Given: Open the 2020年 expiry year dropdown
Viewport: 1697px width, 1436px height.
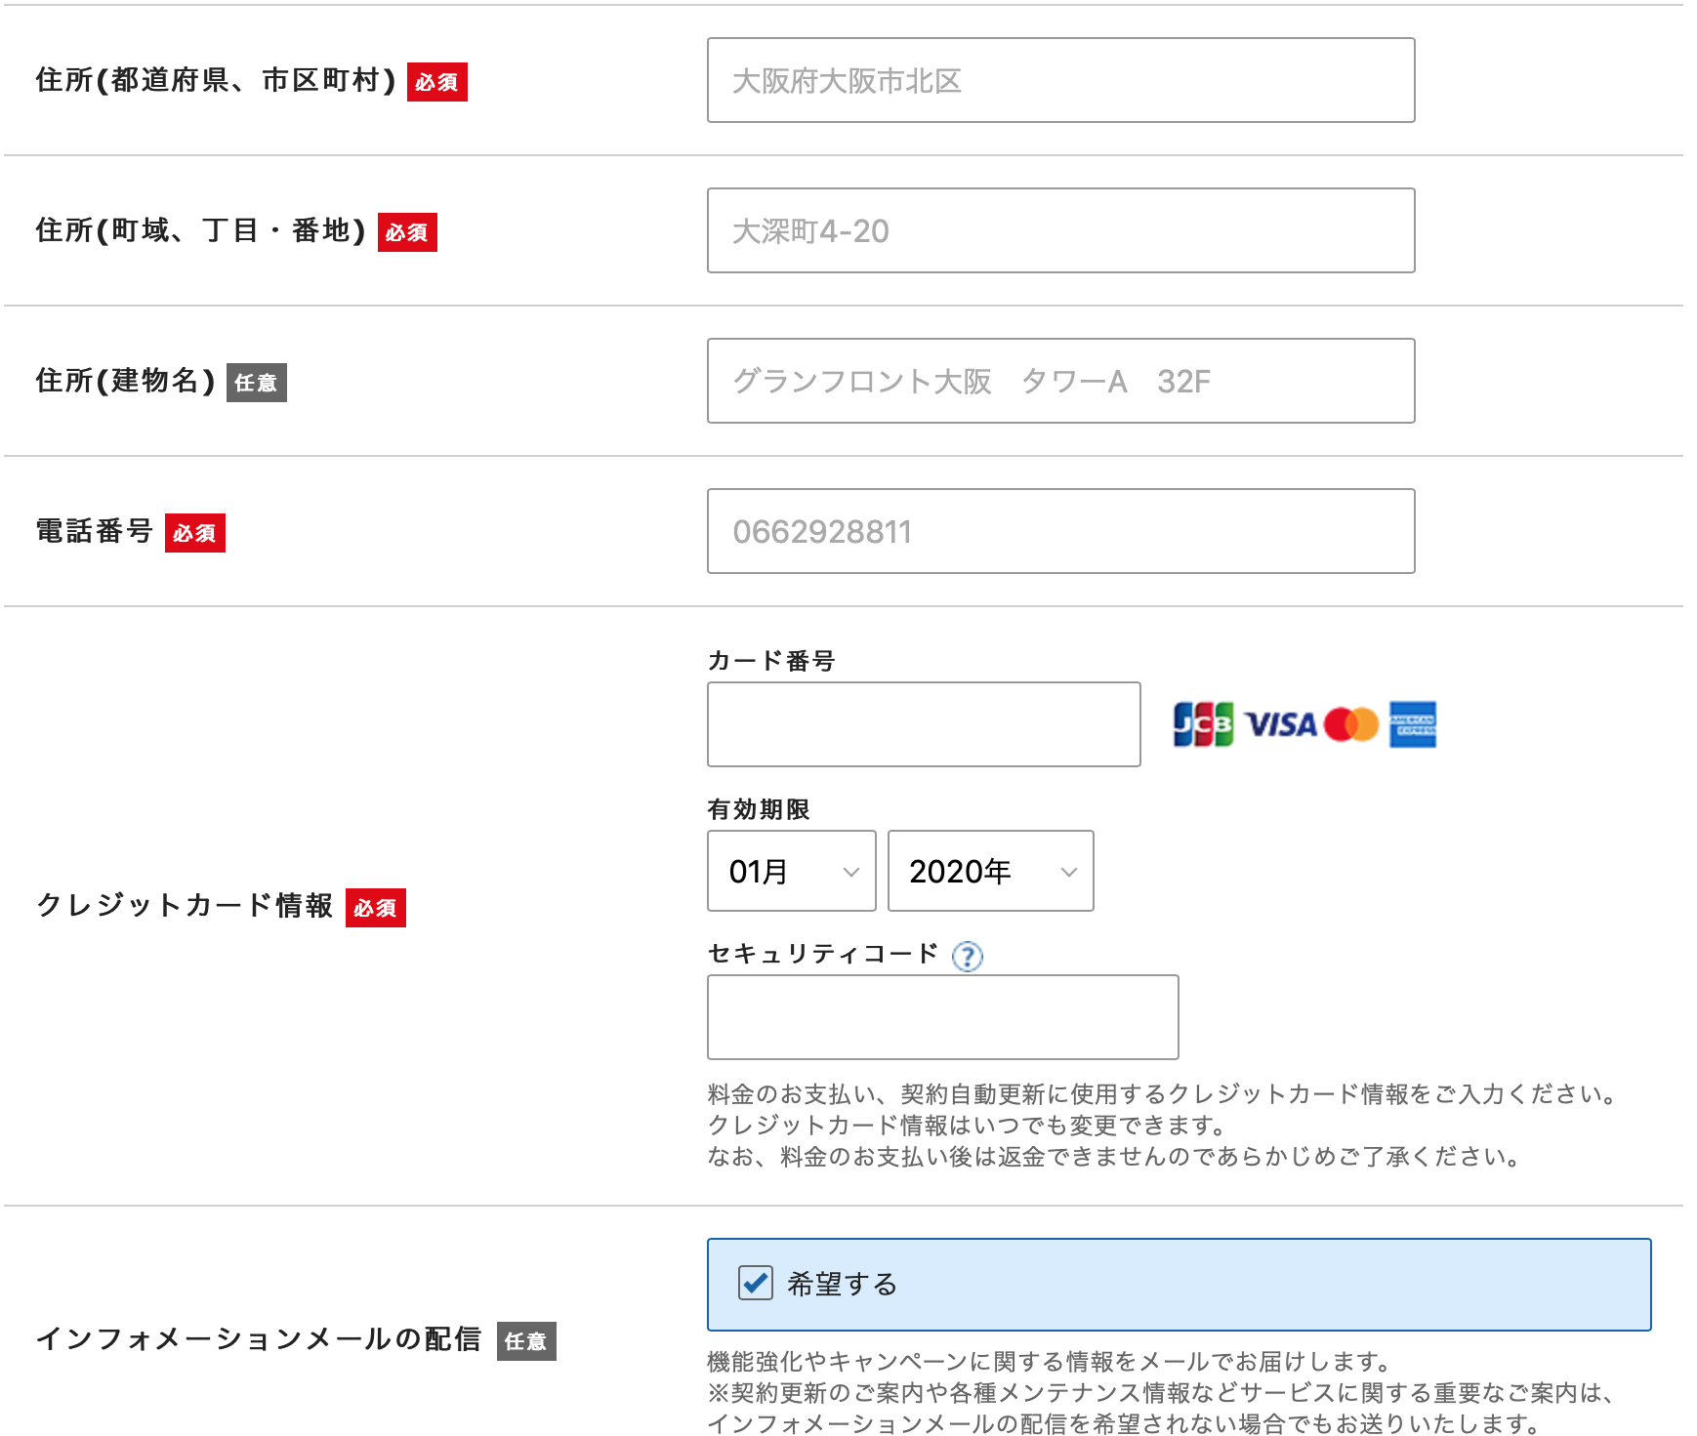Looking at the screenshot, I should [x=990, y=871].
